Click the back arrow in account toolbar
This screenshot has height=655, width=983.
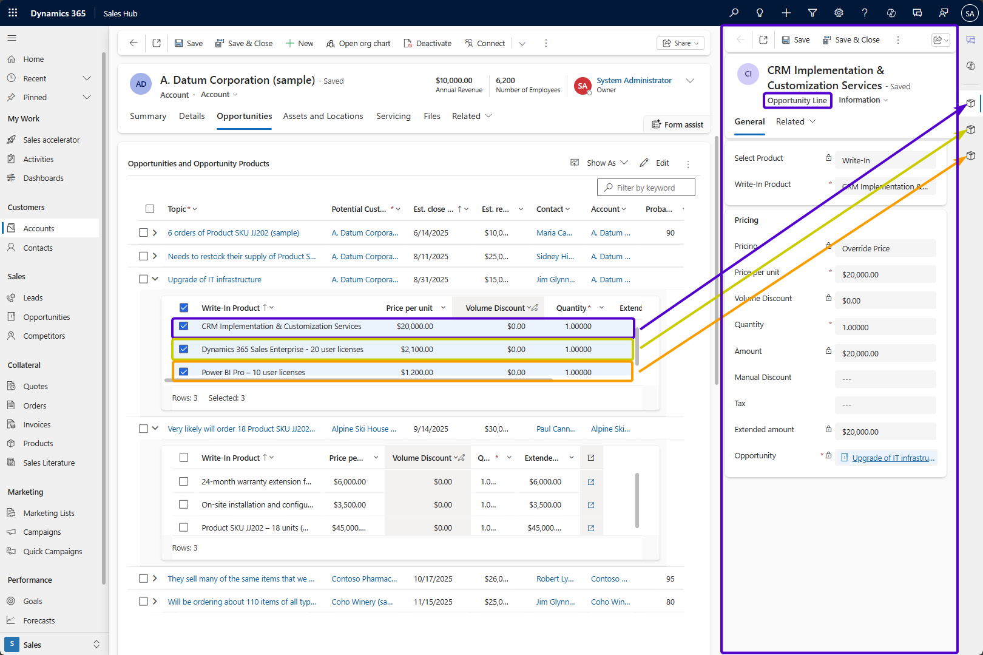click(133, 43)
